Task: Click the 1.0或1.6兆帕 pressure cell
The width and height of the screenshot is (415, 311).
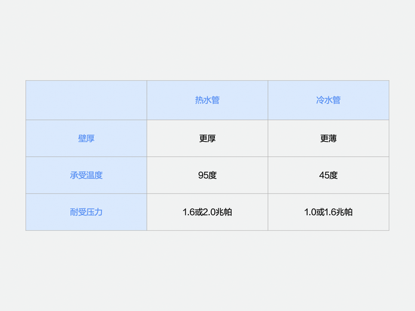Action: 328,212
